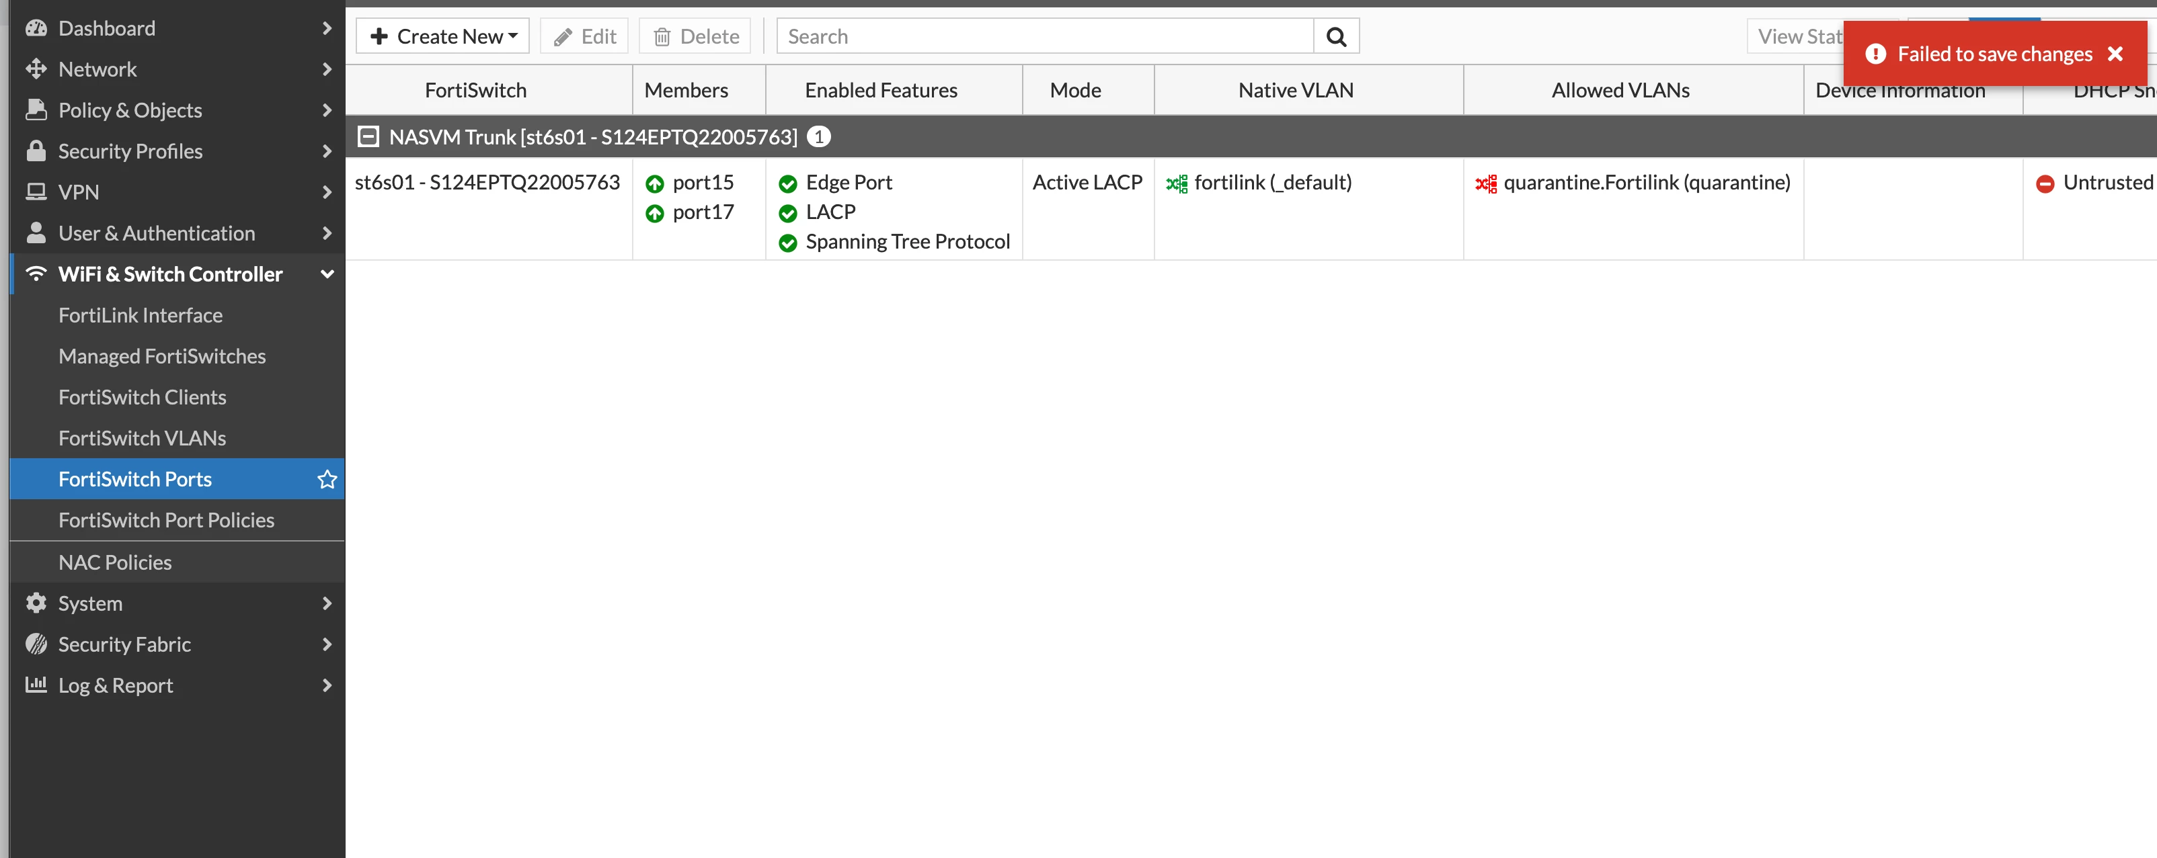
Task: Click the Members column header
Action: (x=699, y=91)
